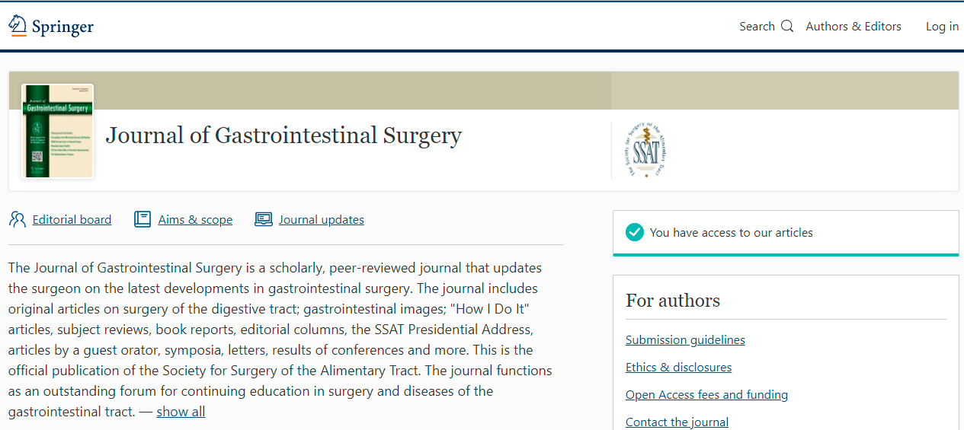Open the Editorial board link
This screenshot has width=964, height=430.
click(72, 220)
